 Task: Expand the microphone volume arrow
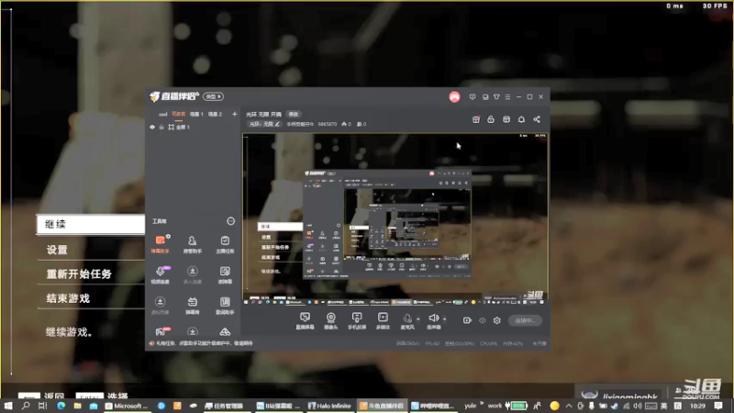pos(418,318)
